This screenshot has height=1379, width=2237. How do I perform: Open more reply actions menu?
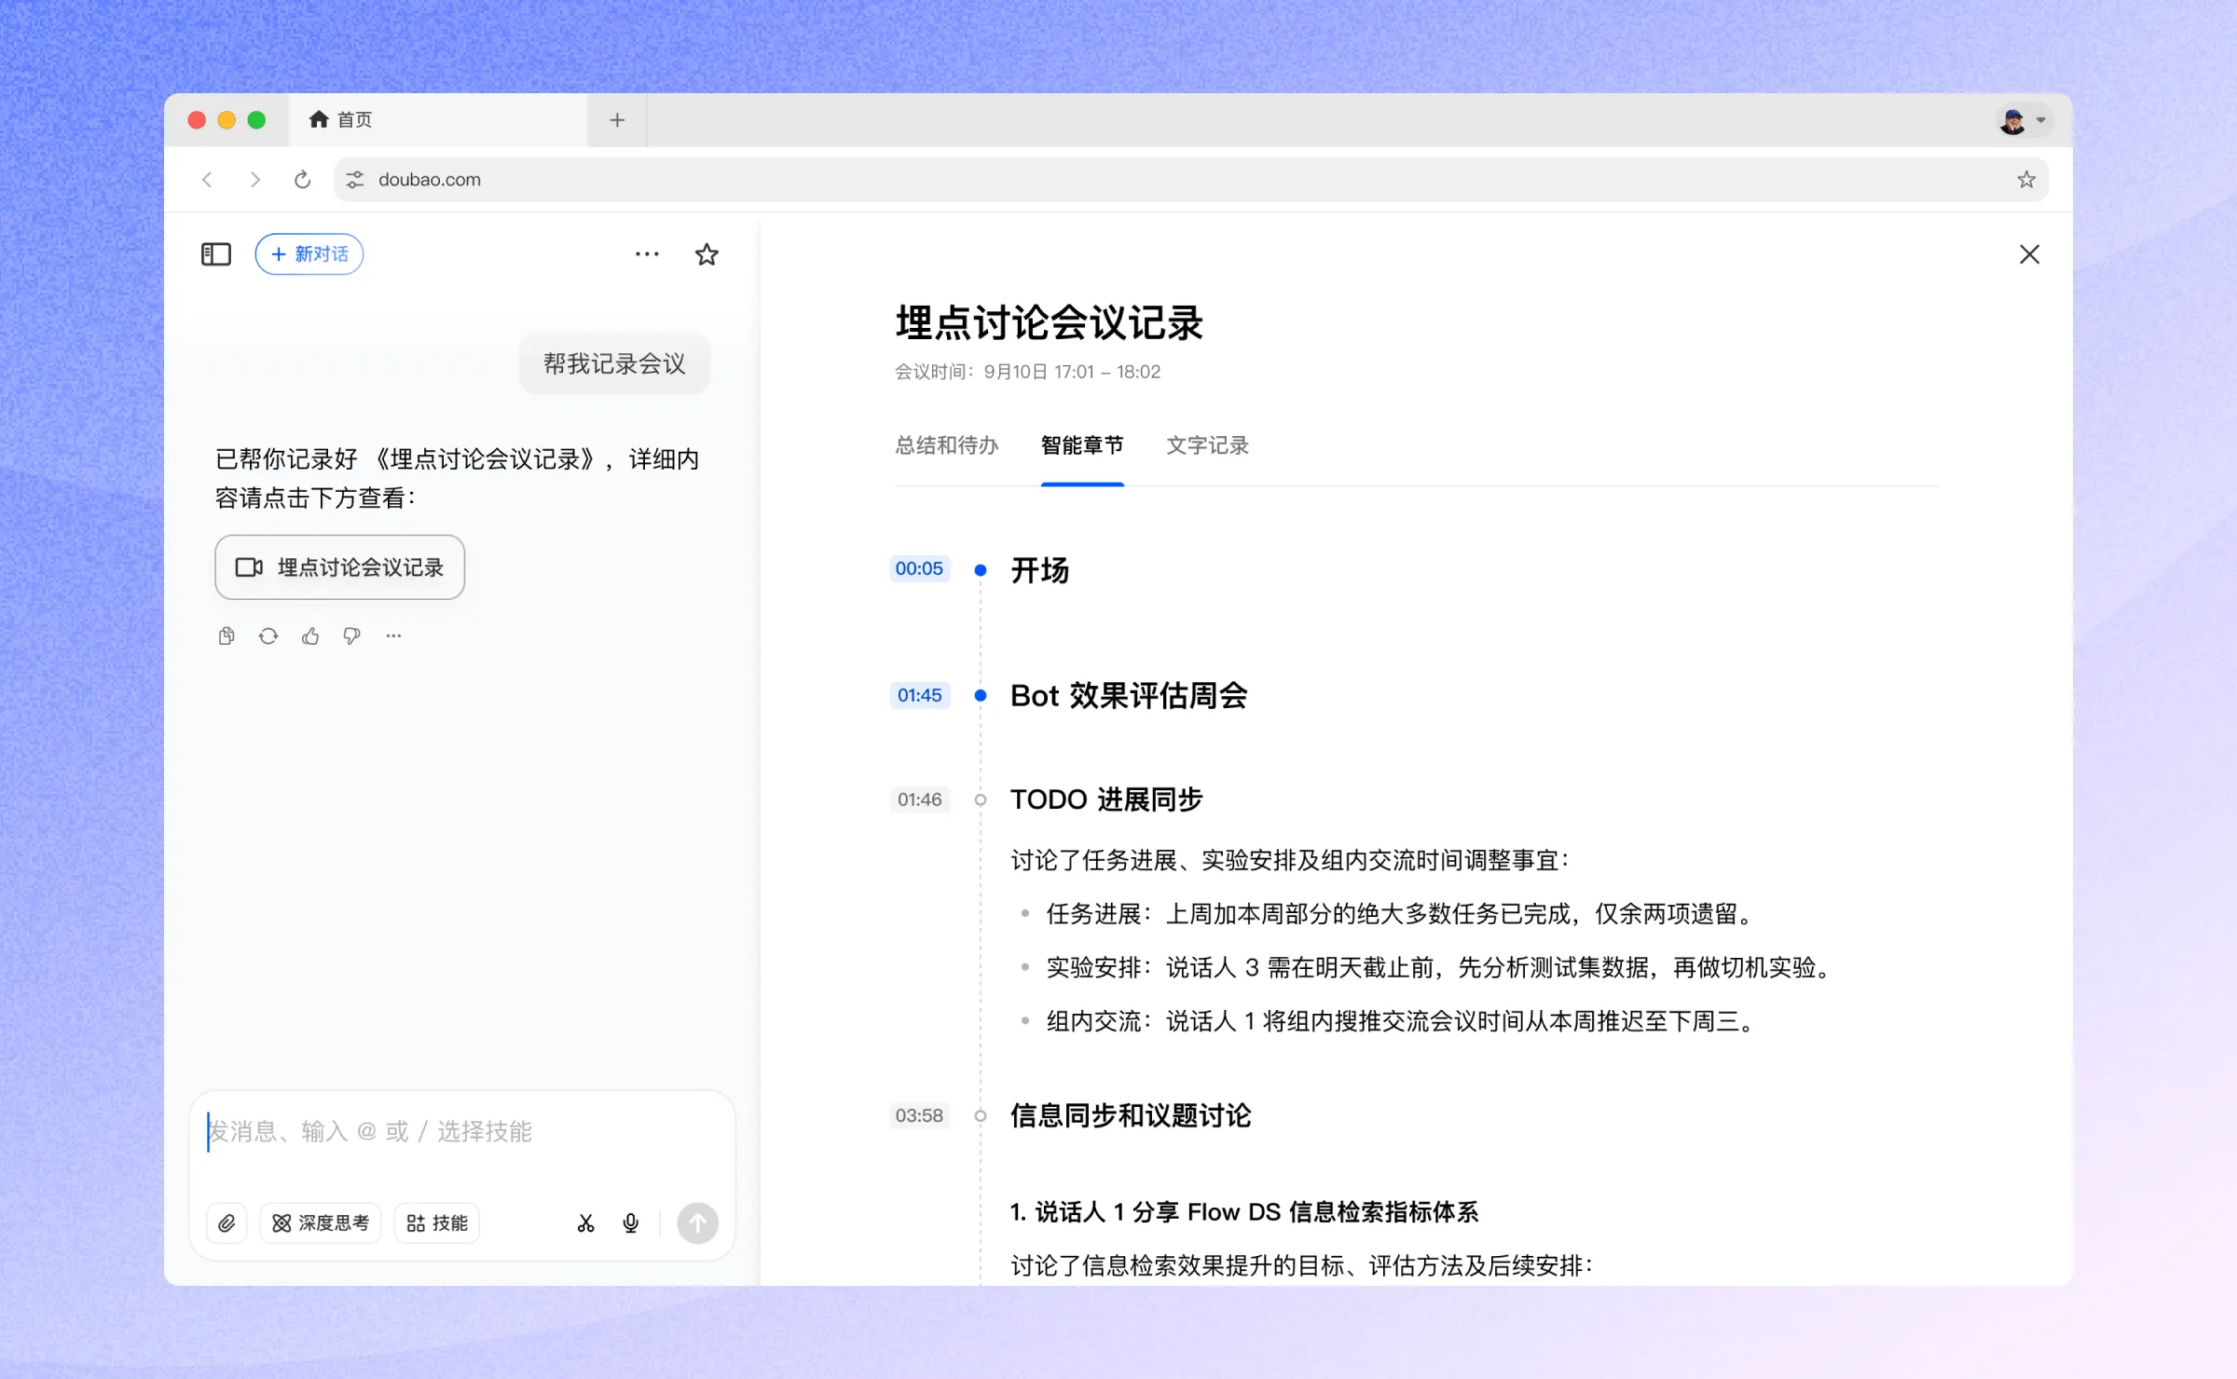[393, 636]
